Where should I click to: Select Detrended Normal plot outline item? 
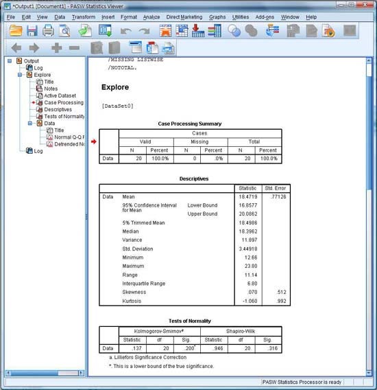pyautogui.click(x=69, y=144)
